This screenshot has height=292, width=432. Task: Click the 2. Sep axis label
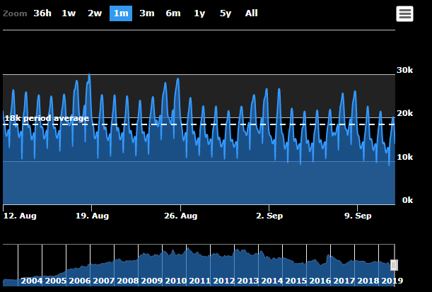(269, 216)
